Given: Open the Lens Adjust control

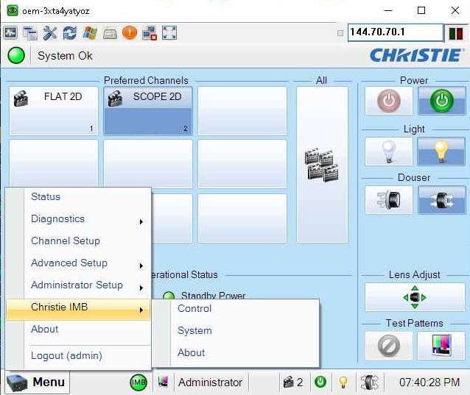Looking at the screenshot, I should coord(415,297).
